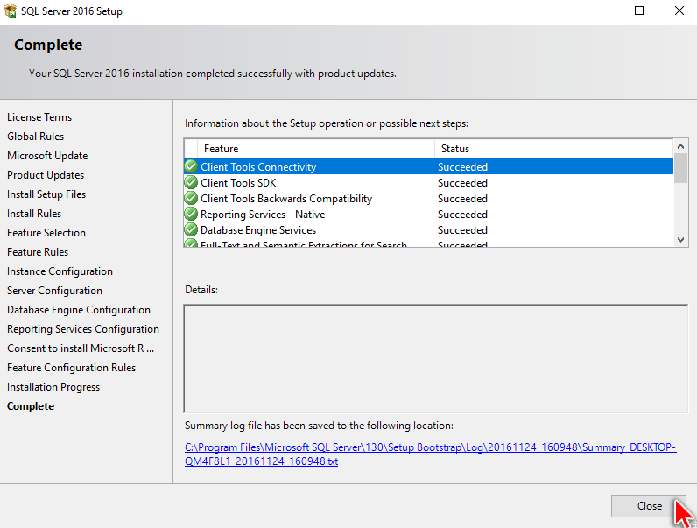Click Consent to install Microsoft R step
This screenshot has width=697, height=528.
(x=81, y=348)
